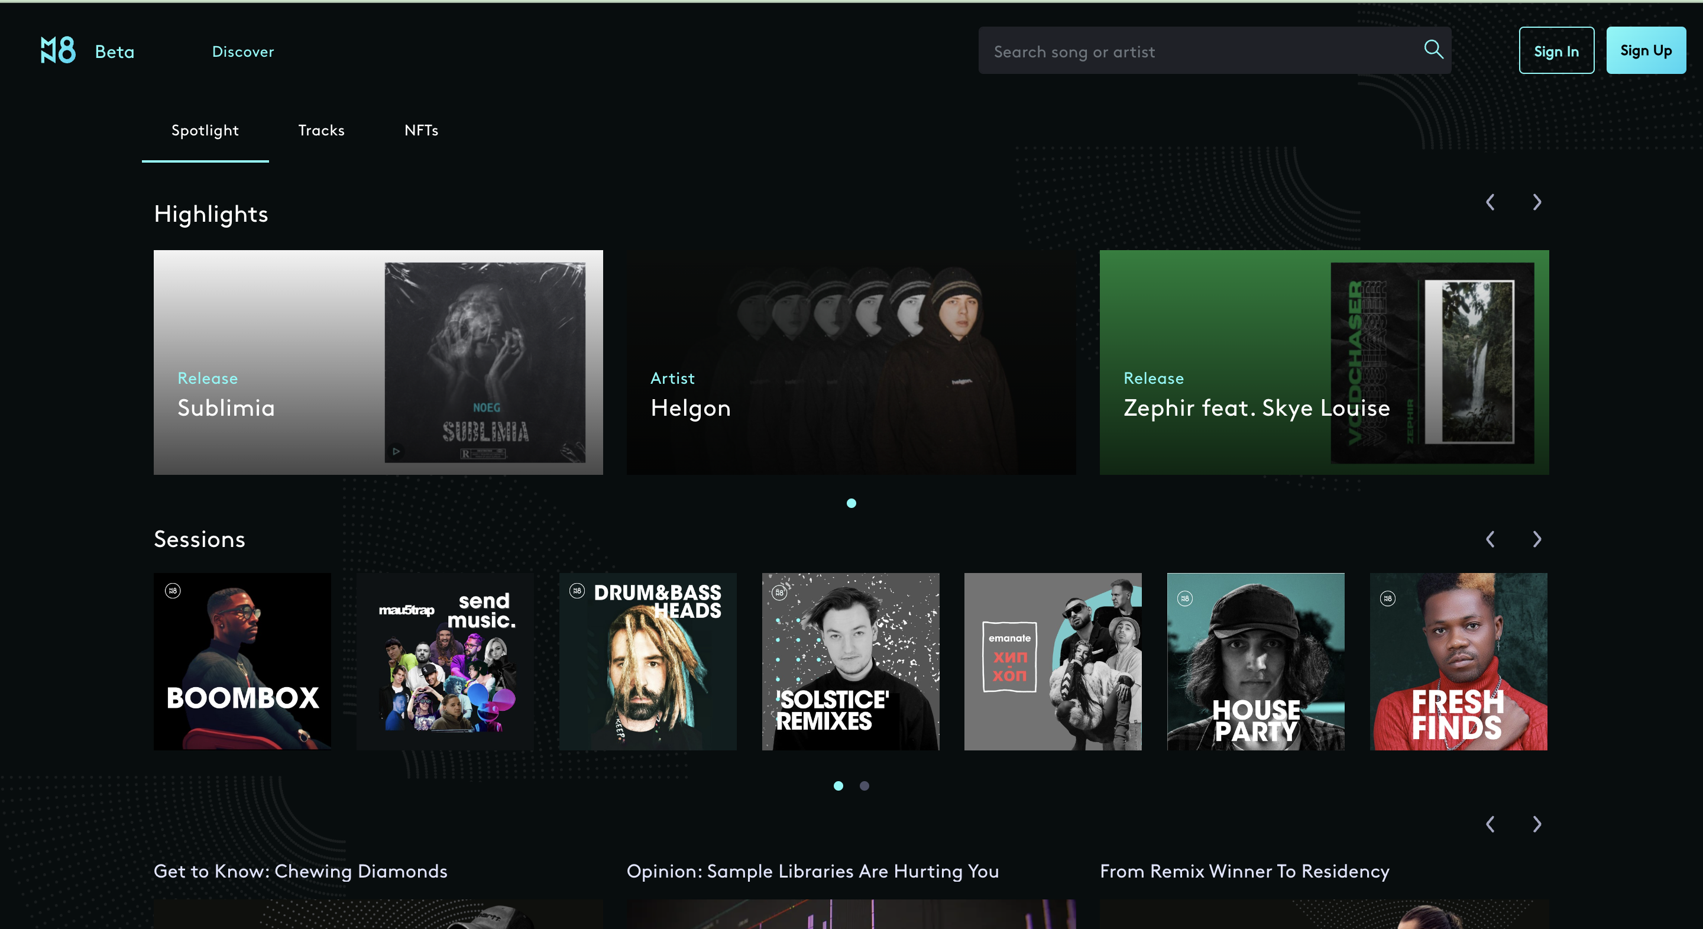Select the Highlights carousel page dot
This screenshot has width=1703, height=929.
coord(851,503)
